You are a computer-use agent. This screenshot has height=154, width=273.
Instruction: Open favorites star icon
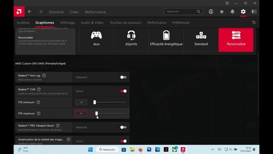point(222,12)
